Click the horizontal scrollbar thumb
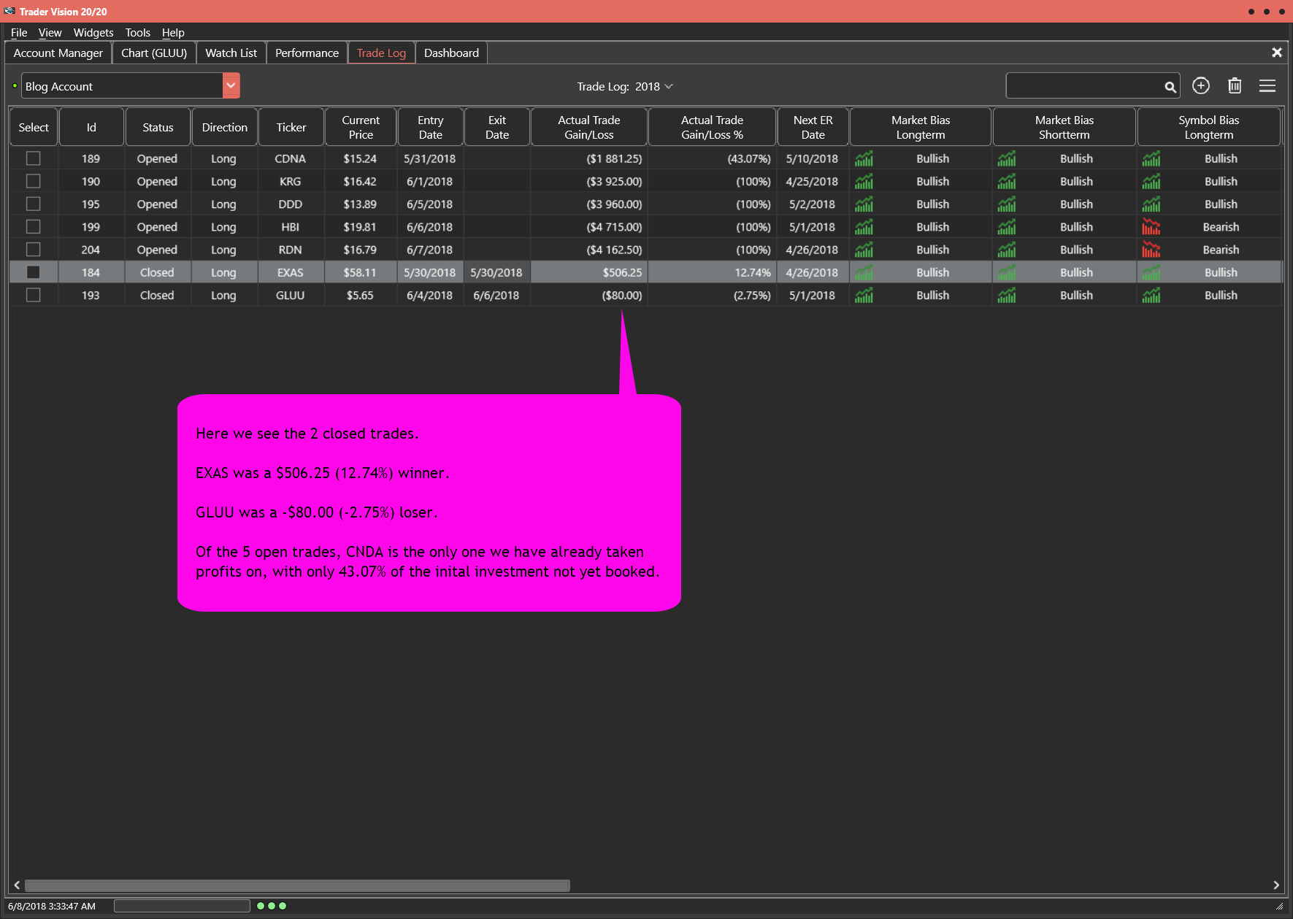This screenshot has height=919, width=1293. coord(297,885)
